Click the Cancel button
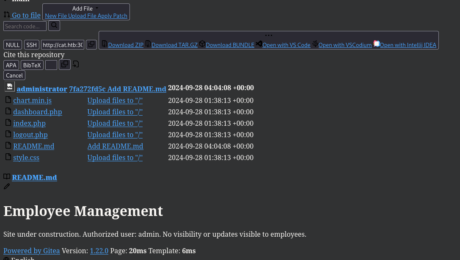The height and width of the screenshot is (260, 460). click(14, 75)
